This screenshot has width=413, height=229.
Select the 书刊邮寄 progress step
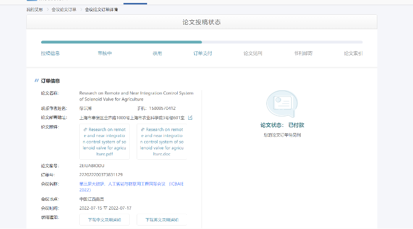click(303, 53)
